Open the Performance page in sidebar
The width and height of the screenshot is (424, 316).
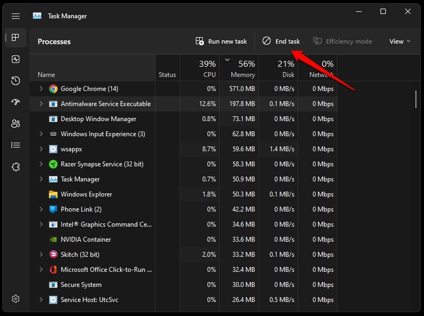(x=16, y=59)
